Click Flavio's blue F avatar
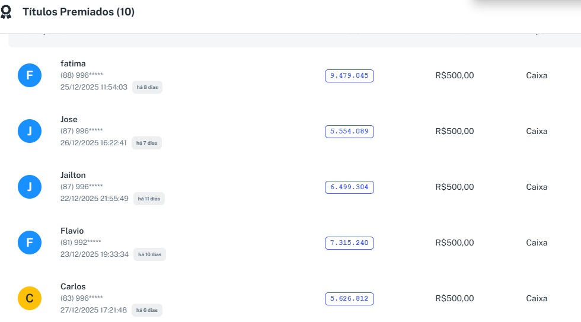581x322 pixels. (30, 243)
